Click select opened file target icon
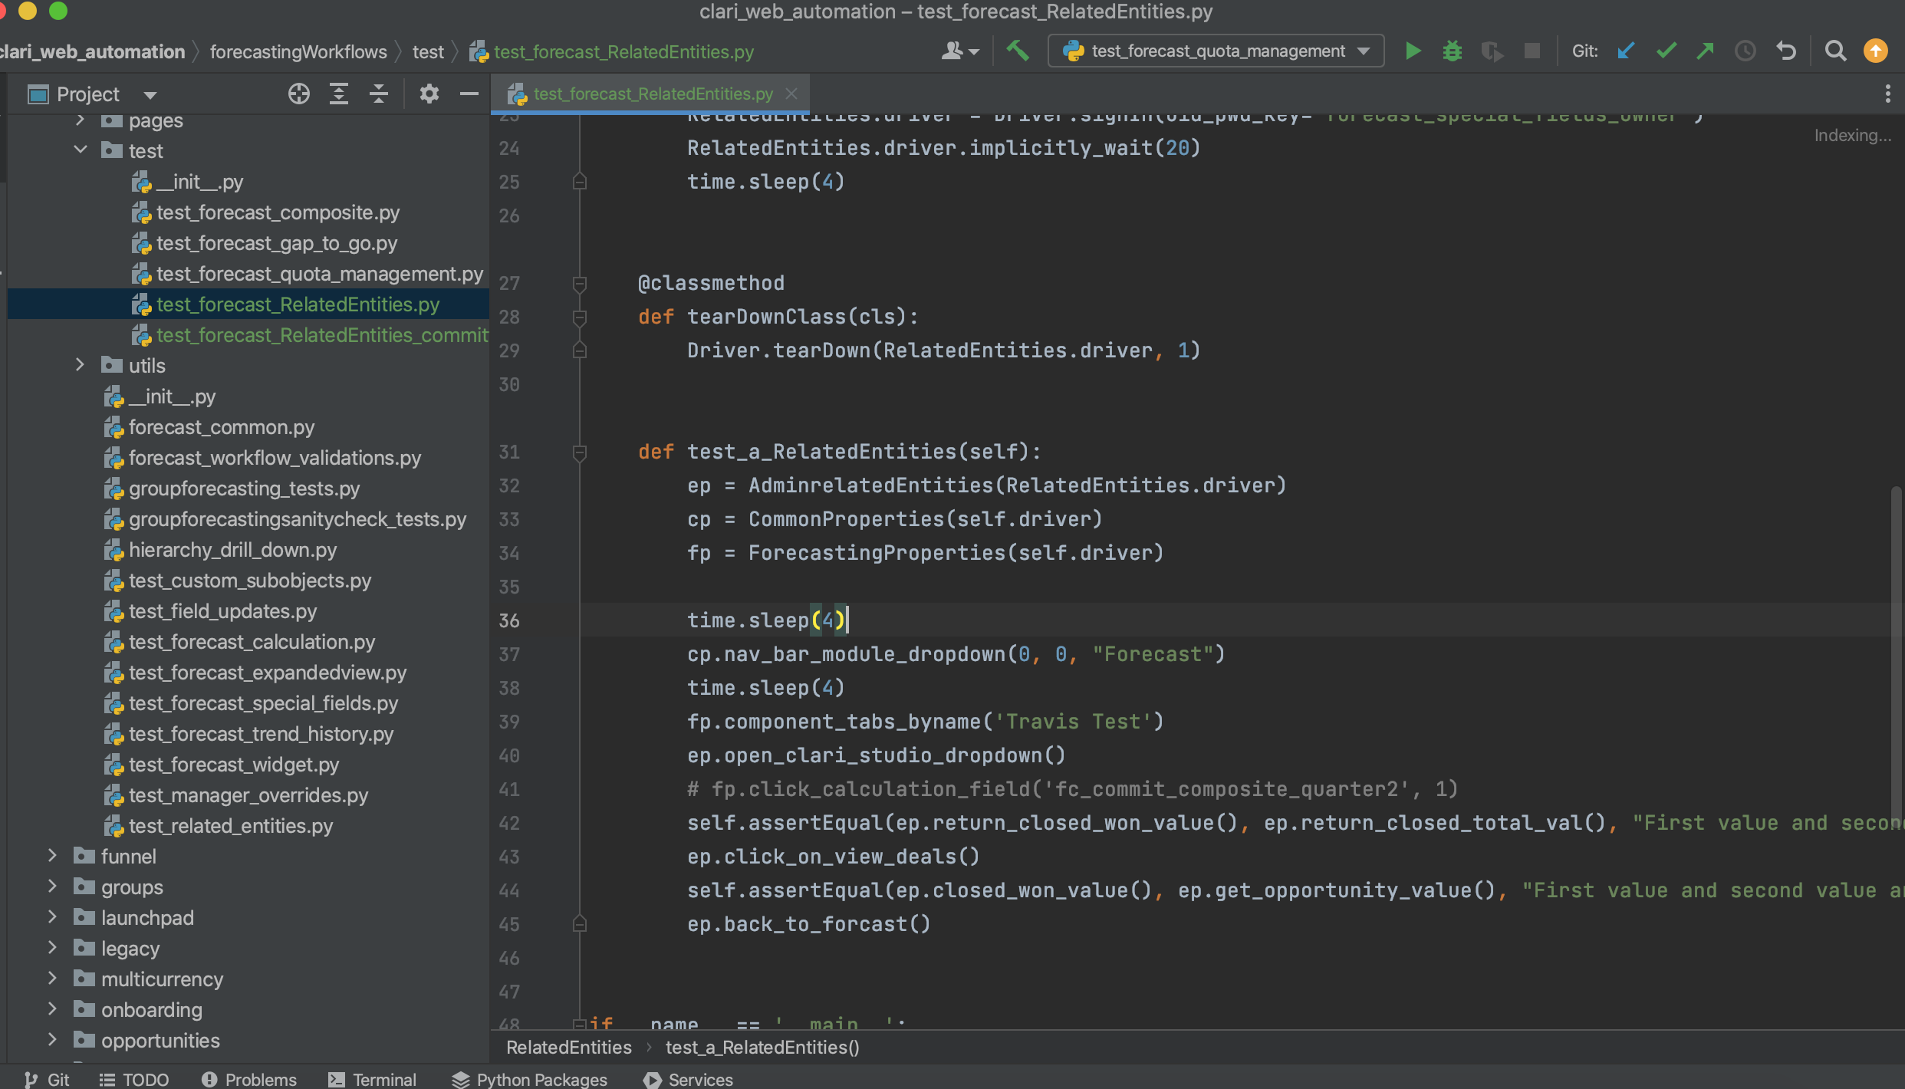Viewport: 1905px width, 1089px height. [x=298, y=94]
